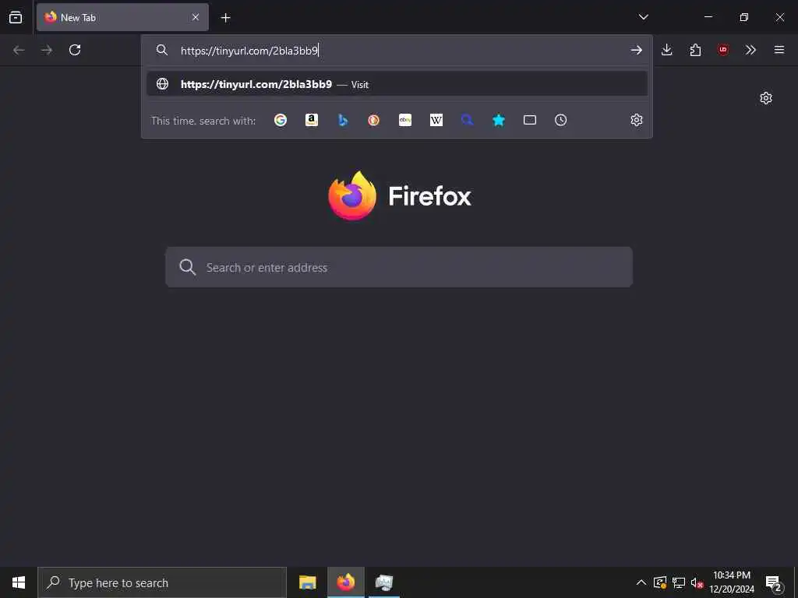Close the New Tab tab
The image size is (798, 598).
(x=196, y=17)
